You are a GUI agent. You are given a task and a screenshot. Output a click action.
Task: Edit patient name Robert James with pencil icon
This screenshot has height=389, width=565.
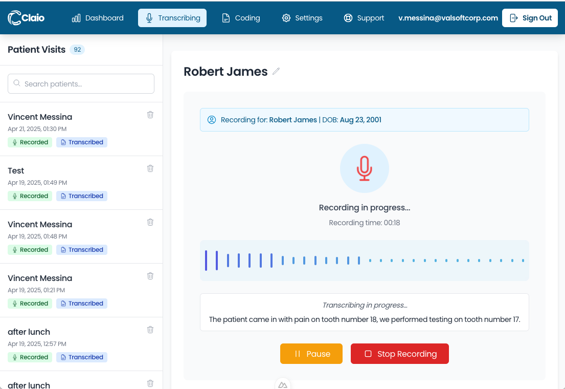pos(276,72)
